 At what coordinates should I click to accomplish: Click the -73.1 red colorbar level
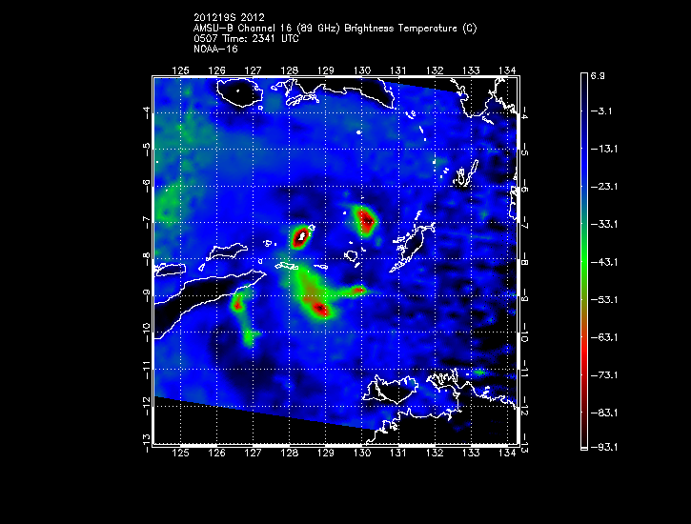tap(603, 374)
